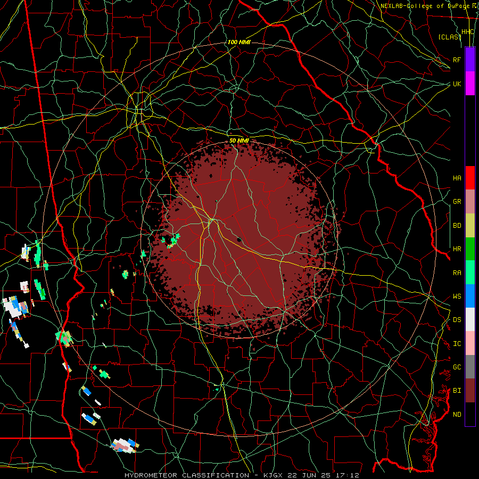Click the "50 NMI" range ring label
479x479 pixels.
[239, 141]
